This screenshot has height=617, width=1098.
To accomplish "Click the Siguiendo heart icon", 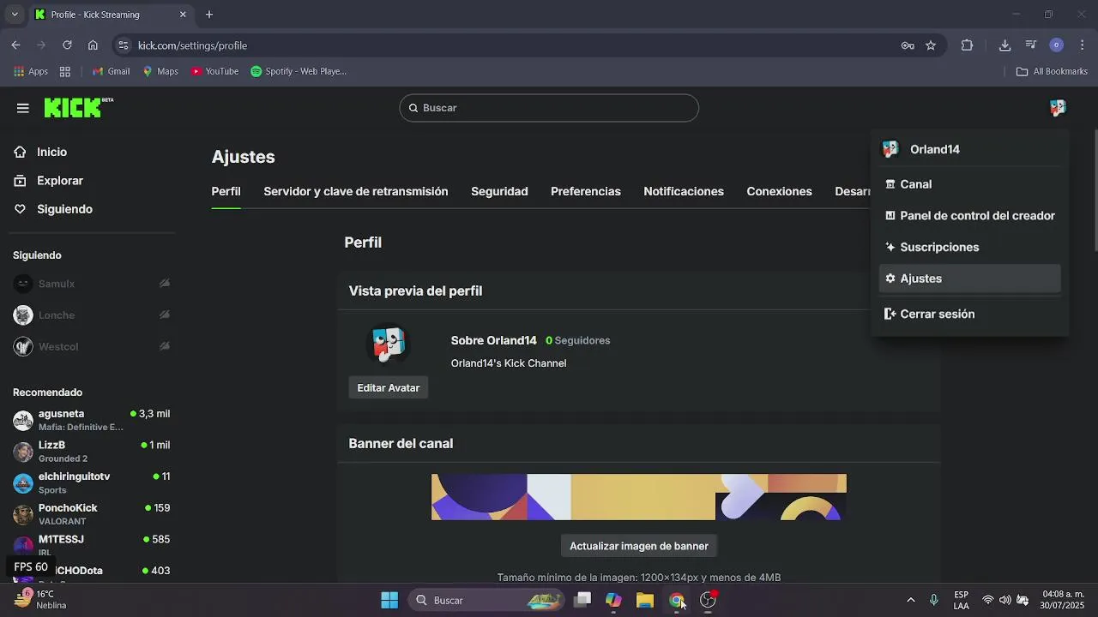I will (x=21, y=209).
